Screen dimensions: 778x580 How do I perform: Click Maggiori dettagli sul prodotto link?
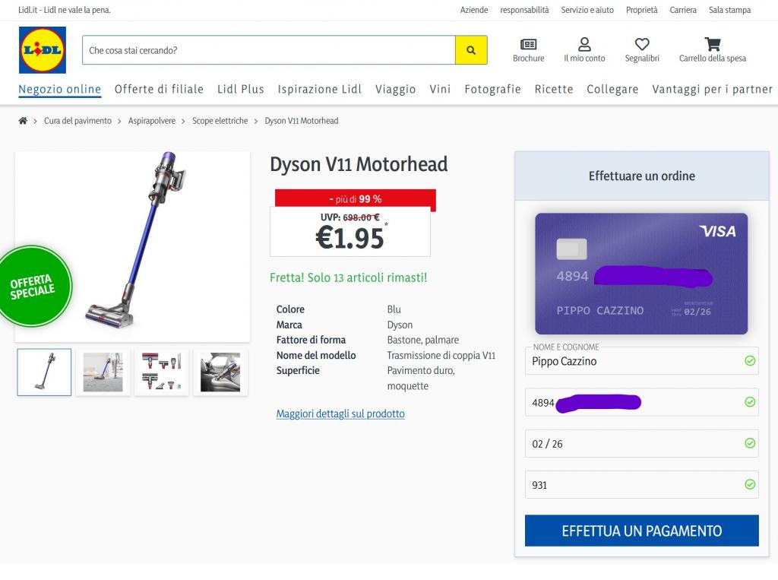pos(340,414)
